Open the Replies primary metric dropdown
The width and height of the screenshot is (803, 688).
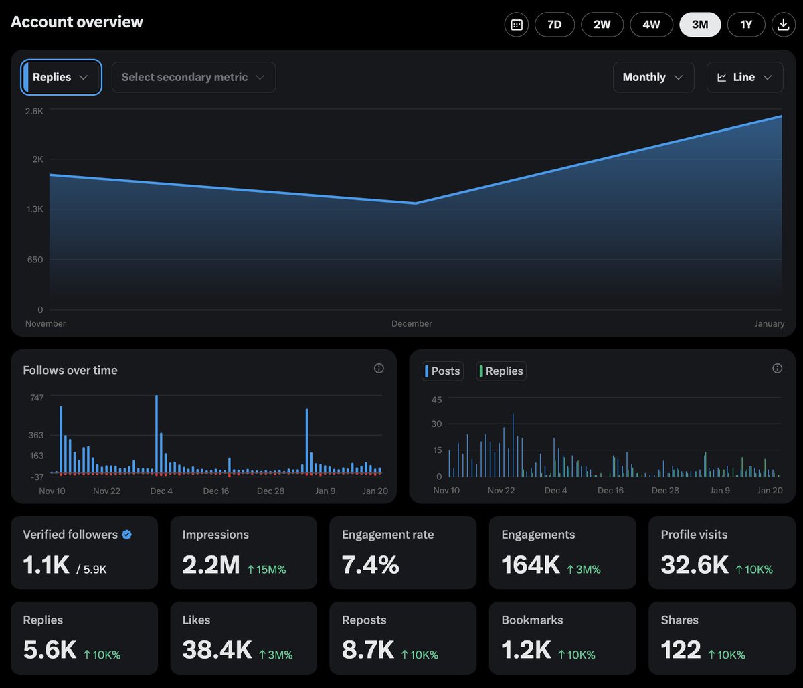(x=62, y=77)
